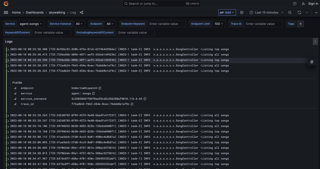
Task: Zoom out the time range
Action: (x=290, y=13)
